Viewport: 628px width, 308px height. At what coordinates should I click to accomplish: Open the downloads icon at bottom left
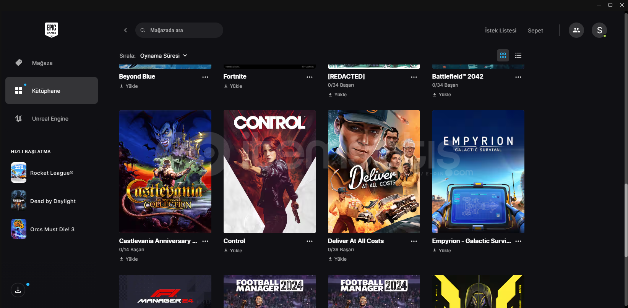[18, 290]
